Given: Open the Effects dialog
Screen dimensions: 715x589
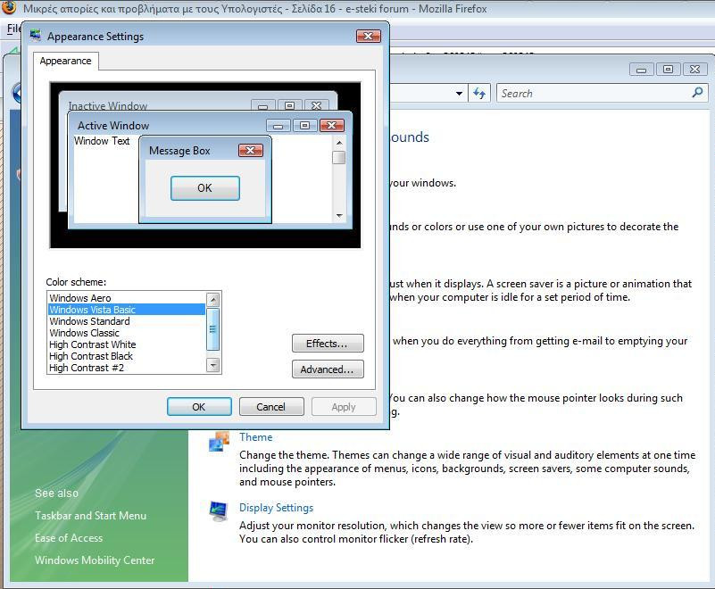Looking at the screenshot, I should pyautogui.click(x=328, y=344).
